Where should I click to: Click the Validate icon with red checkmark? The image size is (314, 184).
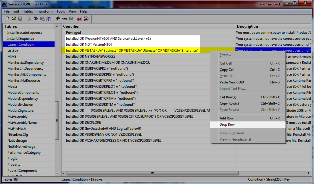[80, 19]
